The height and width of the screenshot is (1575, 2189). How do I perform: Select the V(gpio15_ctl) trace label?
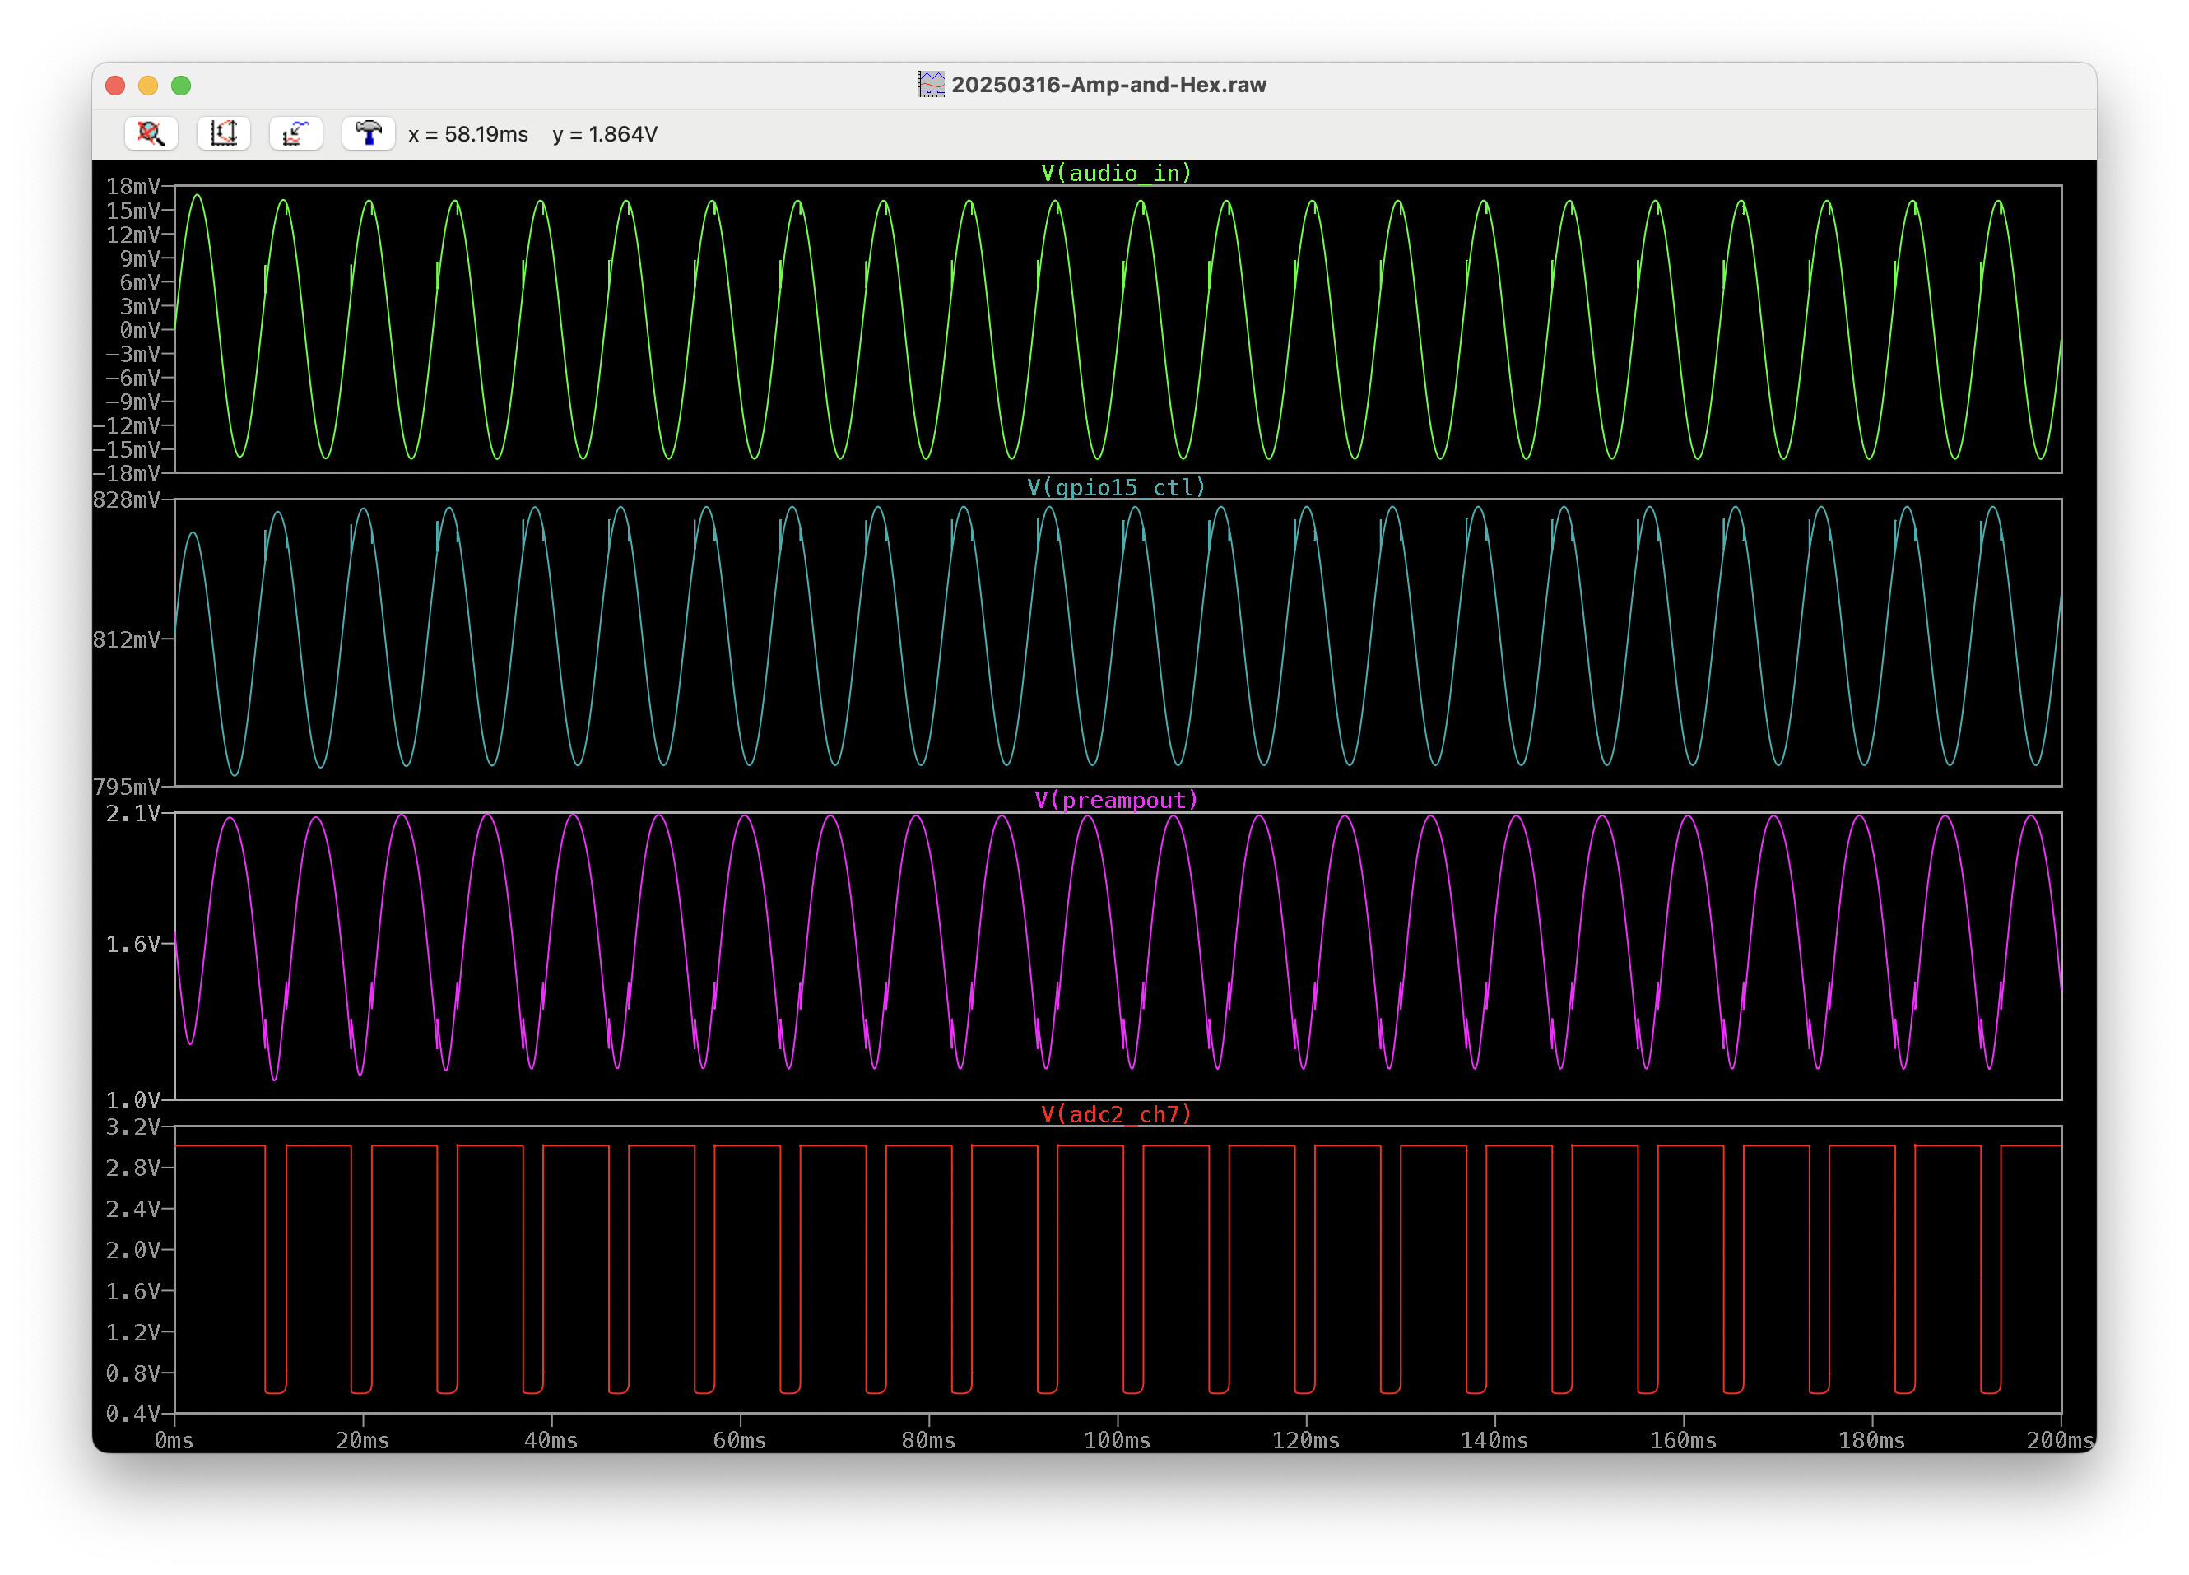coord(1117,487)
